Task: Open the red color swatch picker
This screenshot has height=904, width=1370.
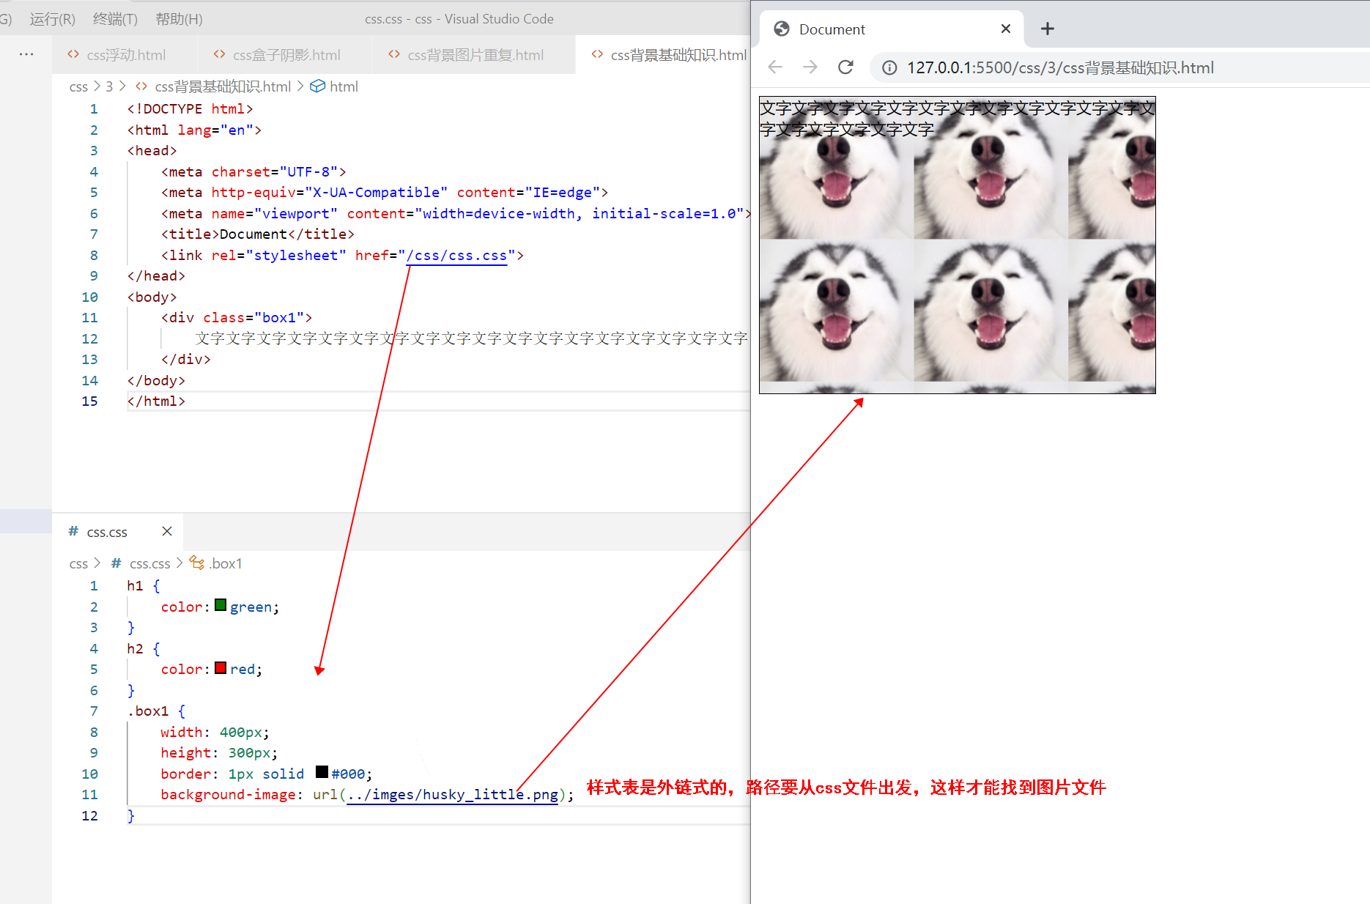Action: tap(221, 667)
